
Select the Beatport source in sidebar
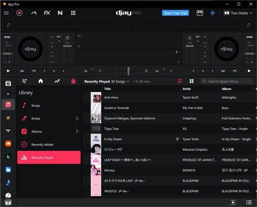(8, 157)
